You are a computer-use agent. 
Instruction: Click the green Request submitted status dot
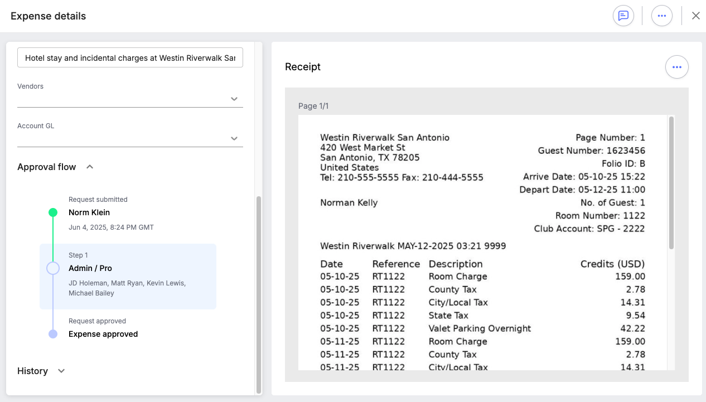click(x=53, y=212)
